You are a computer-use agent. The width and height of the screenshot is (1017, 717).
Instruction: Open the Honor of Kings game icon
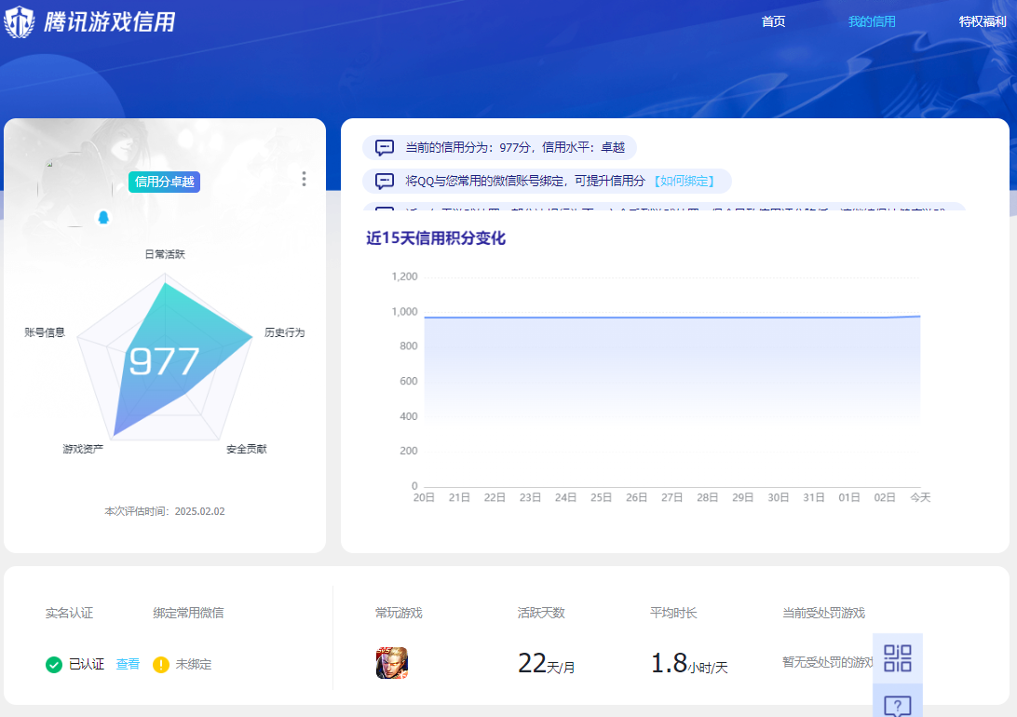click(392, 663)
